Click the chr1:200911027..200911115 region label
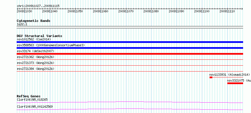This screenshot has height=113, width=251. pos(38,6)
